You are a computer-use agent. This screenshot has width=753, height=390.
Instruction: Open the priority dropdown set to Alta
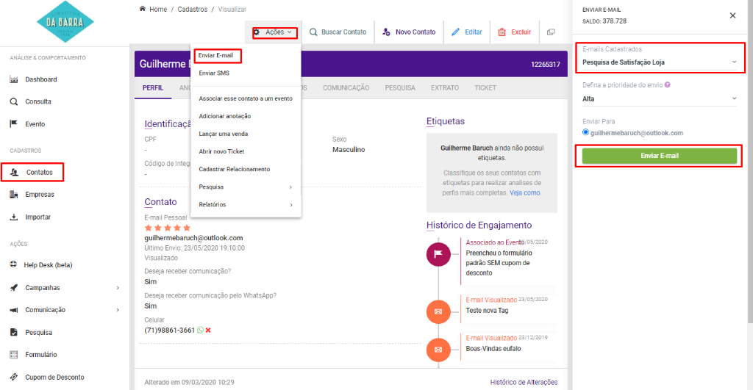tap(659, 98)
